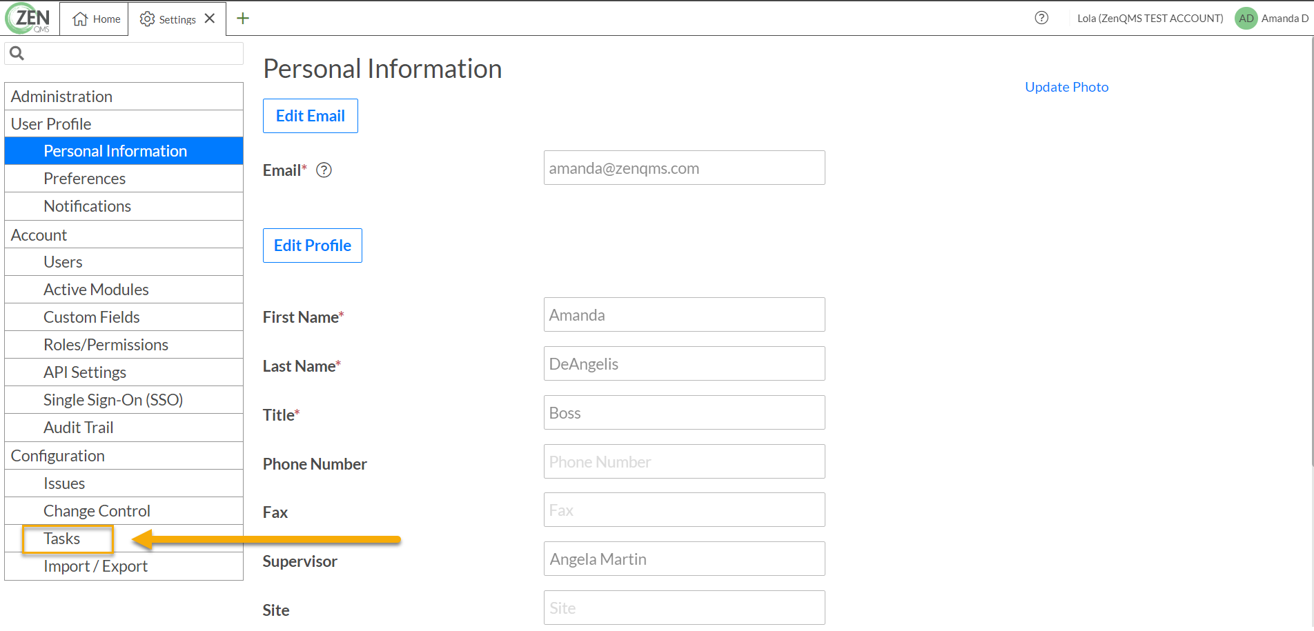Screen dimensions: 1314x631
Task: Select Roles/Permissions in the sidebar
Action: pos(106,345)
